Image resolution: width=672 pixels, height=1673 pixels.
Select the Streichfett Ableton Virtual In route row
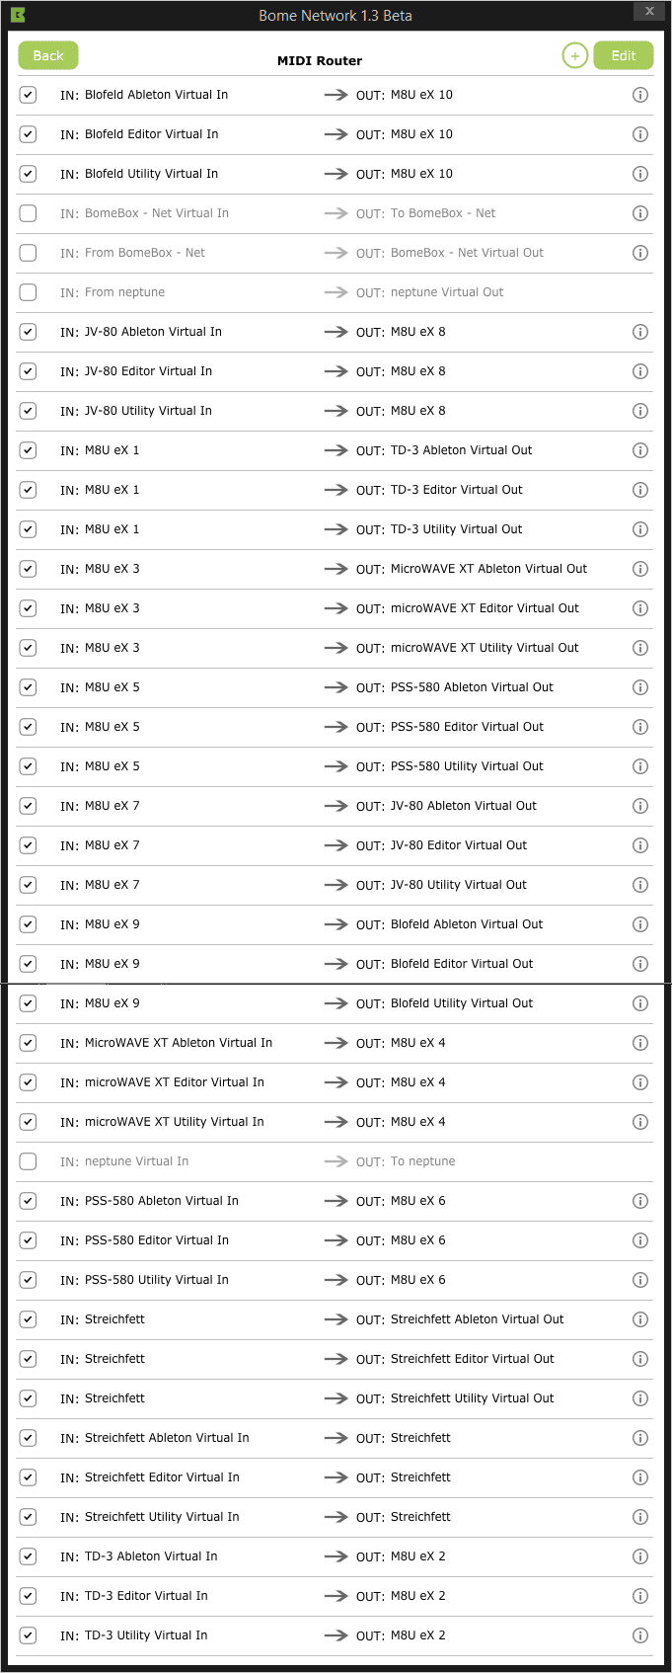[x=336, y=1439]
